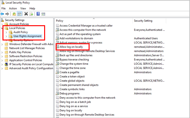Select User Rights Assignment in the tree
Image resolution: width=190 pixels, height=118 pixels.
pos(27,36)
